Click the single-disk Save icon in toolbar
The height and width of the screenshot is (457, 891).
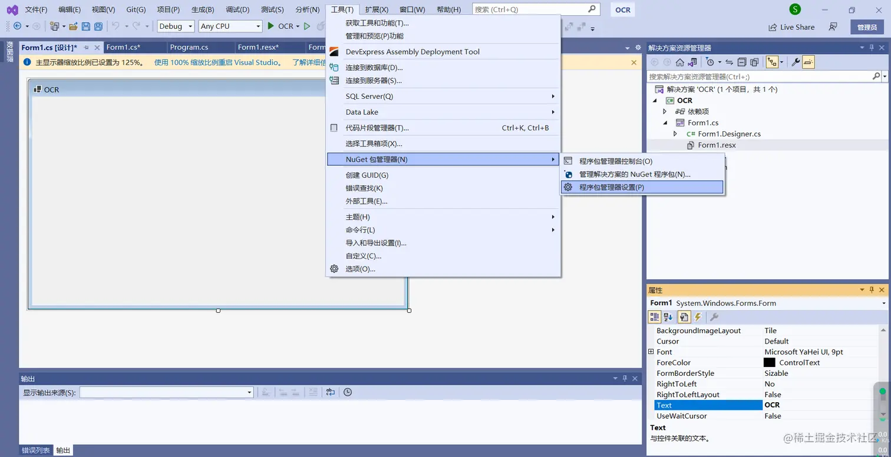(x=86, y=26)
